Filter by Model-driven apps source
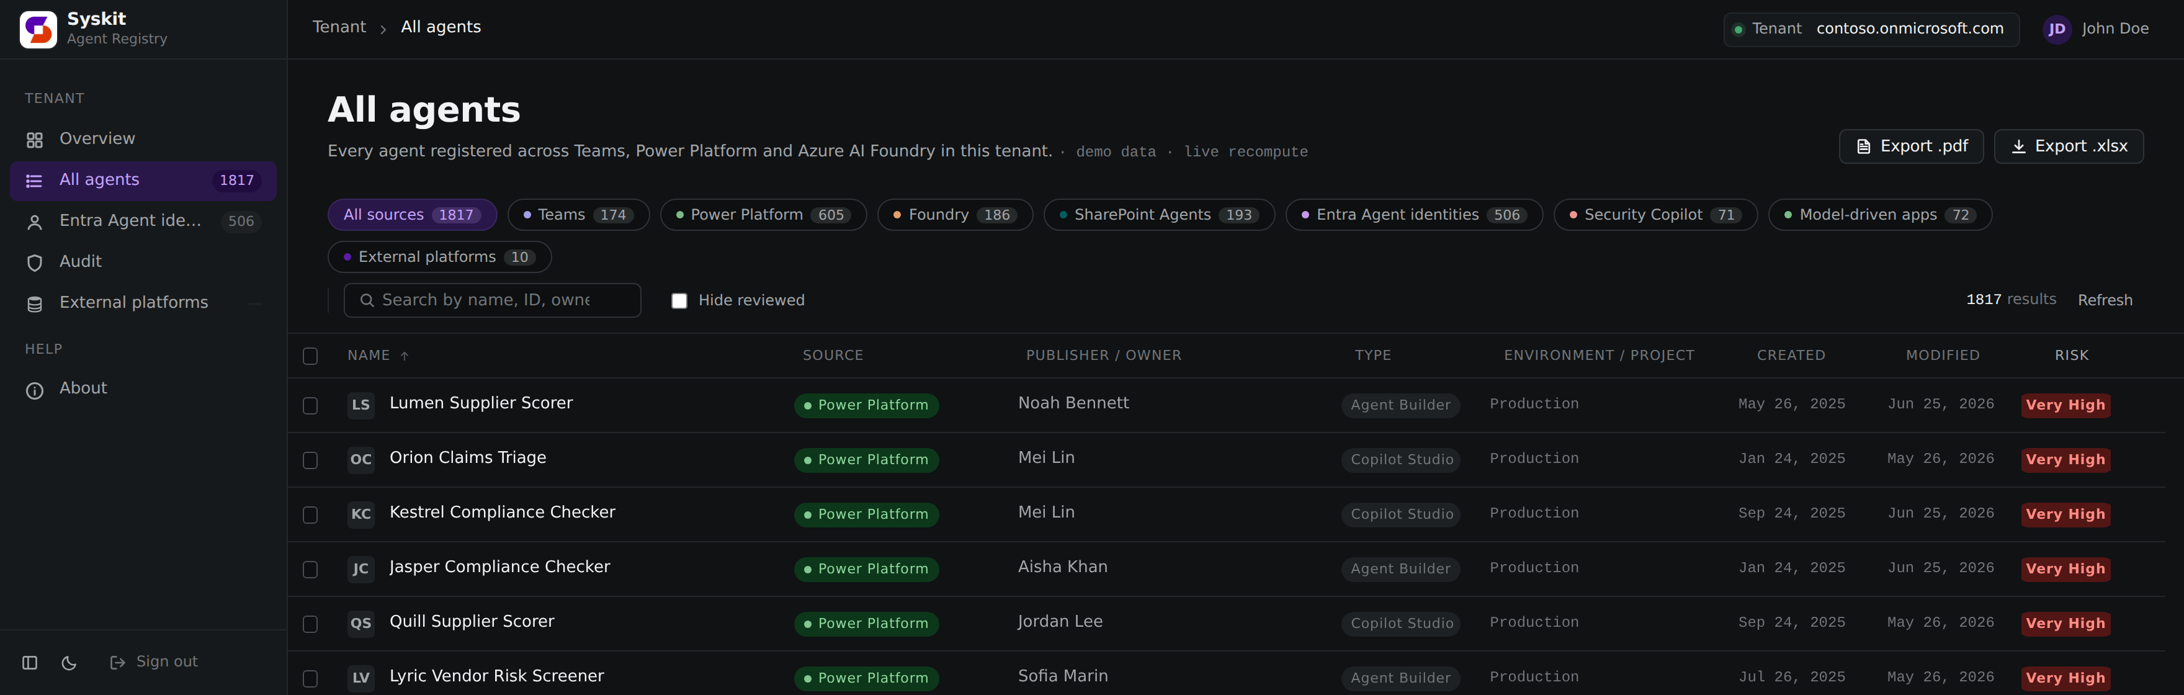 1879,215
